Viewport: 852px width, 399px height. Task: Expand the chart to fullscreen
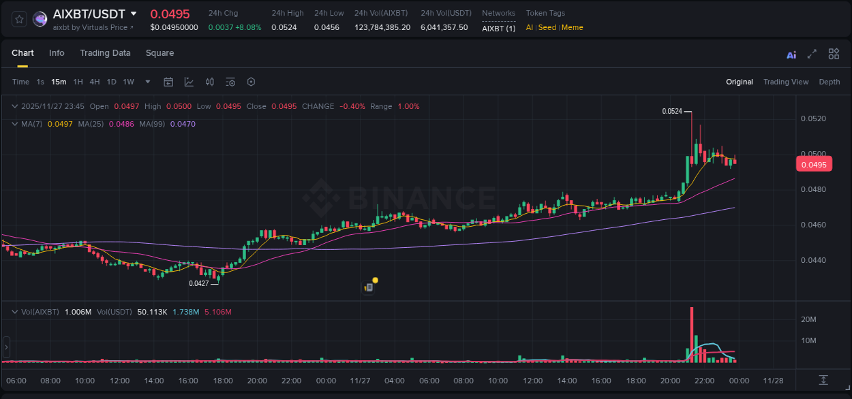[811, 53]
